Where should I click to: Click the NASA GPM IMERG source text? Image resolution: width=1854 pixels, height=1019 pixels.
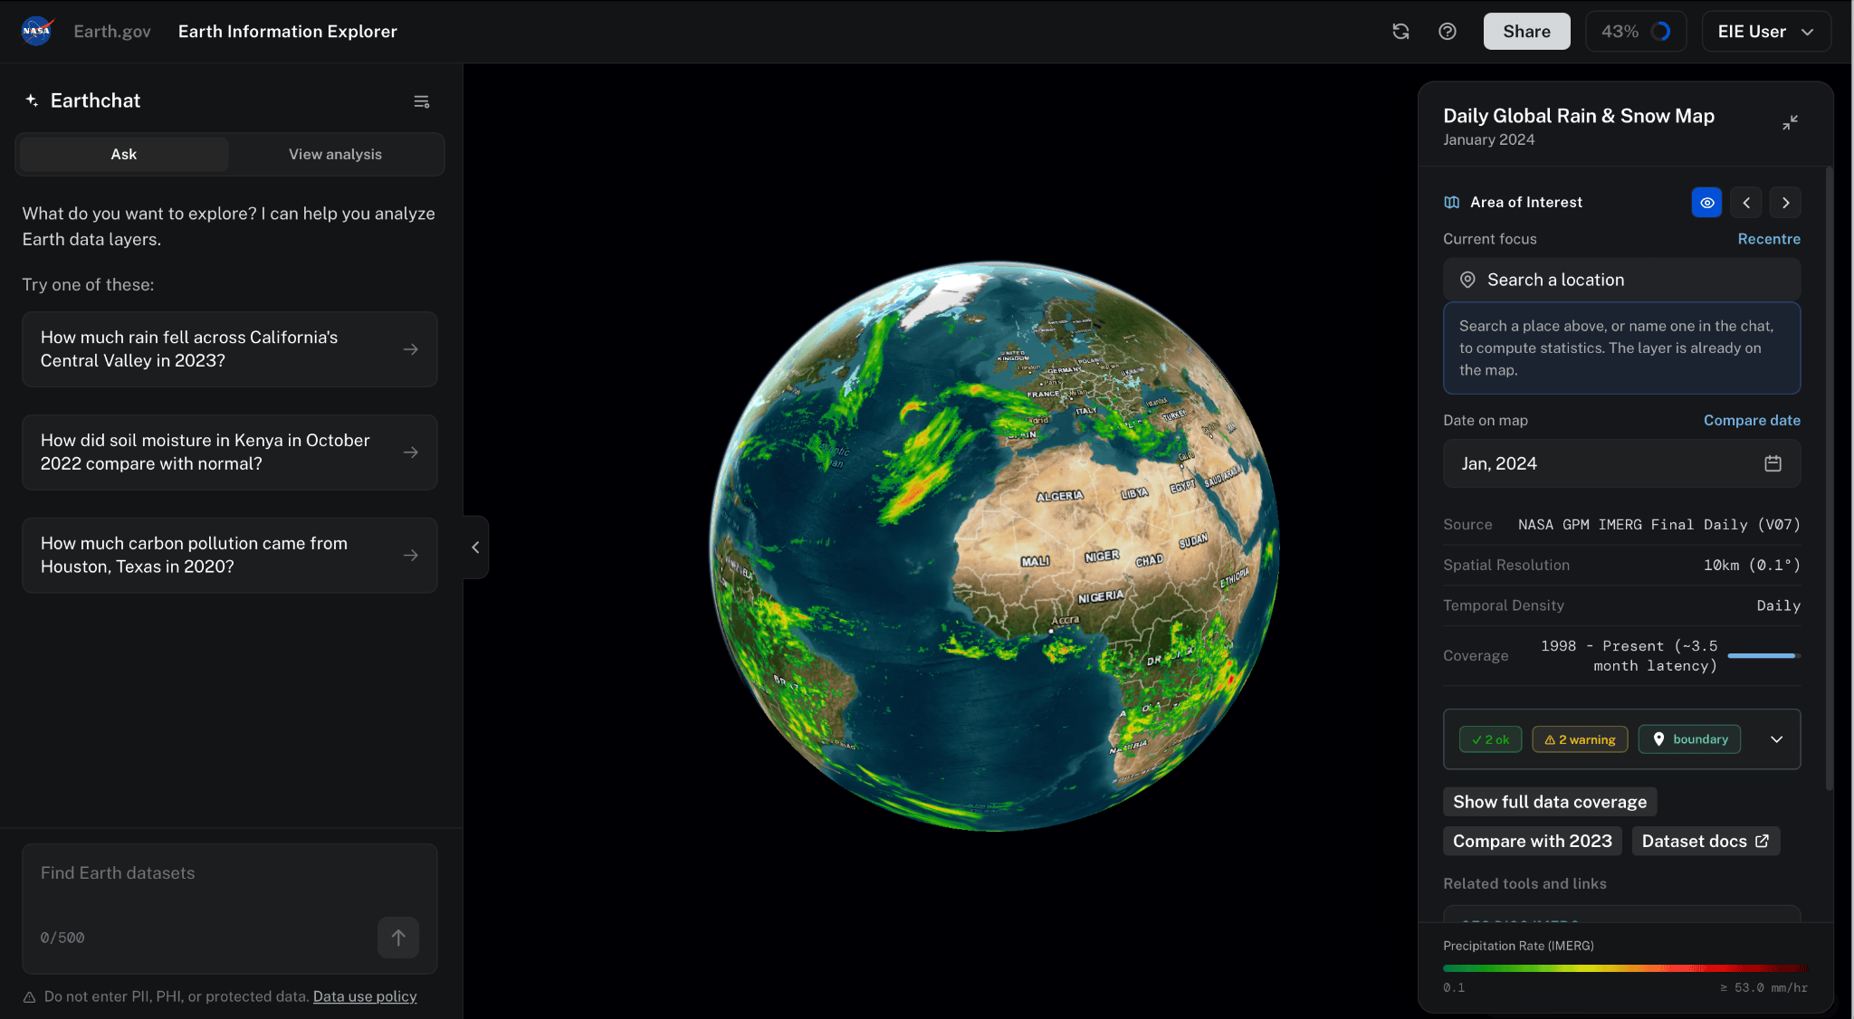(1658, 525)
